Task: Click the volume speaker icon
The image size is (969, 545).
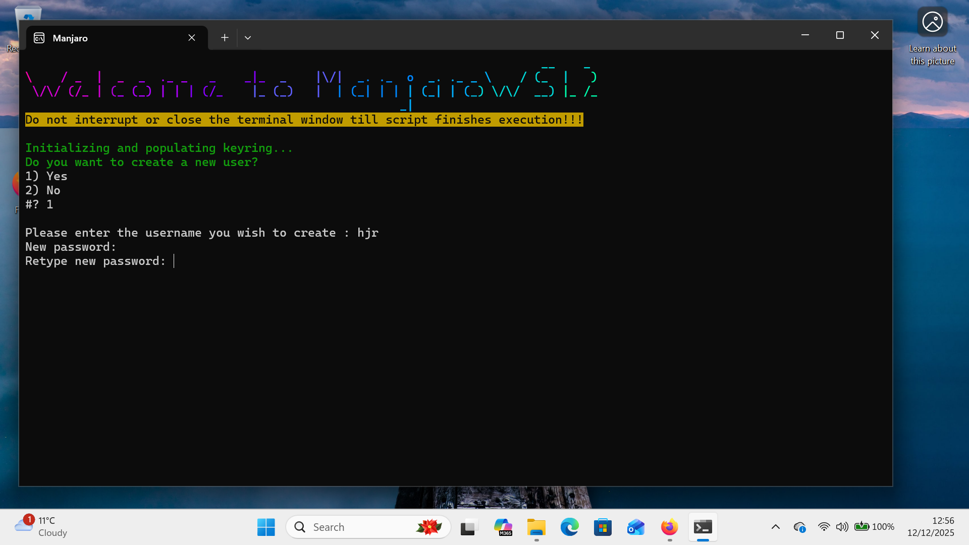Action: (842, 527)
